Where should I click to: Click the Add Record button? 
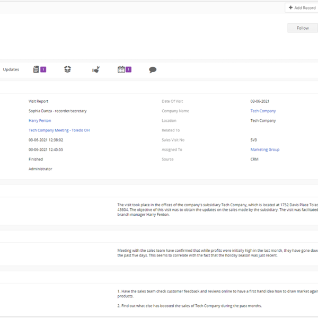click(x=302, y=8)
